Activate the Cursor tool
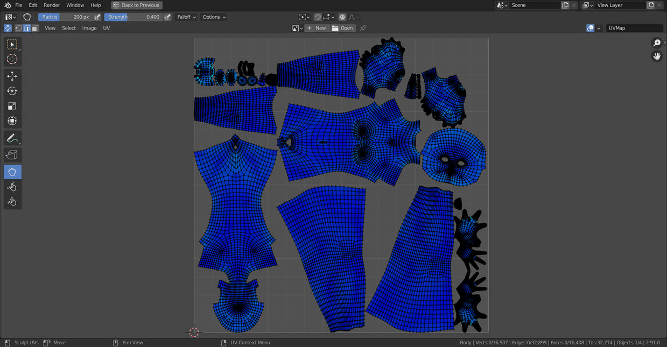The image size is (667, 347). point(12,59)
